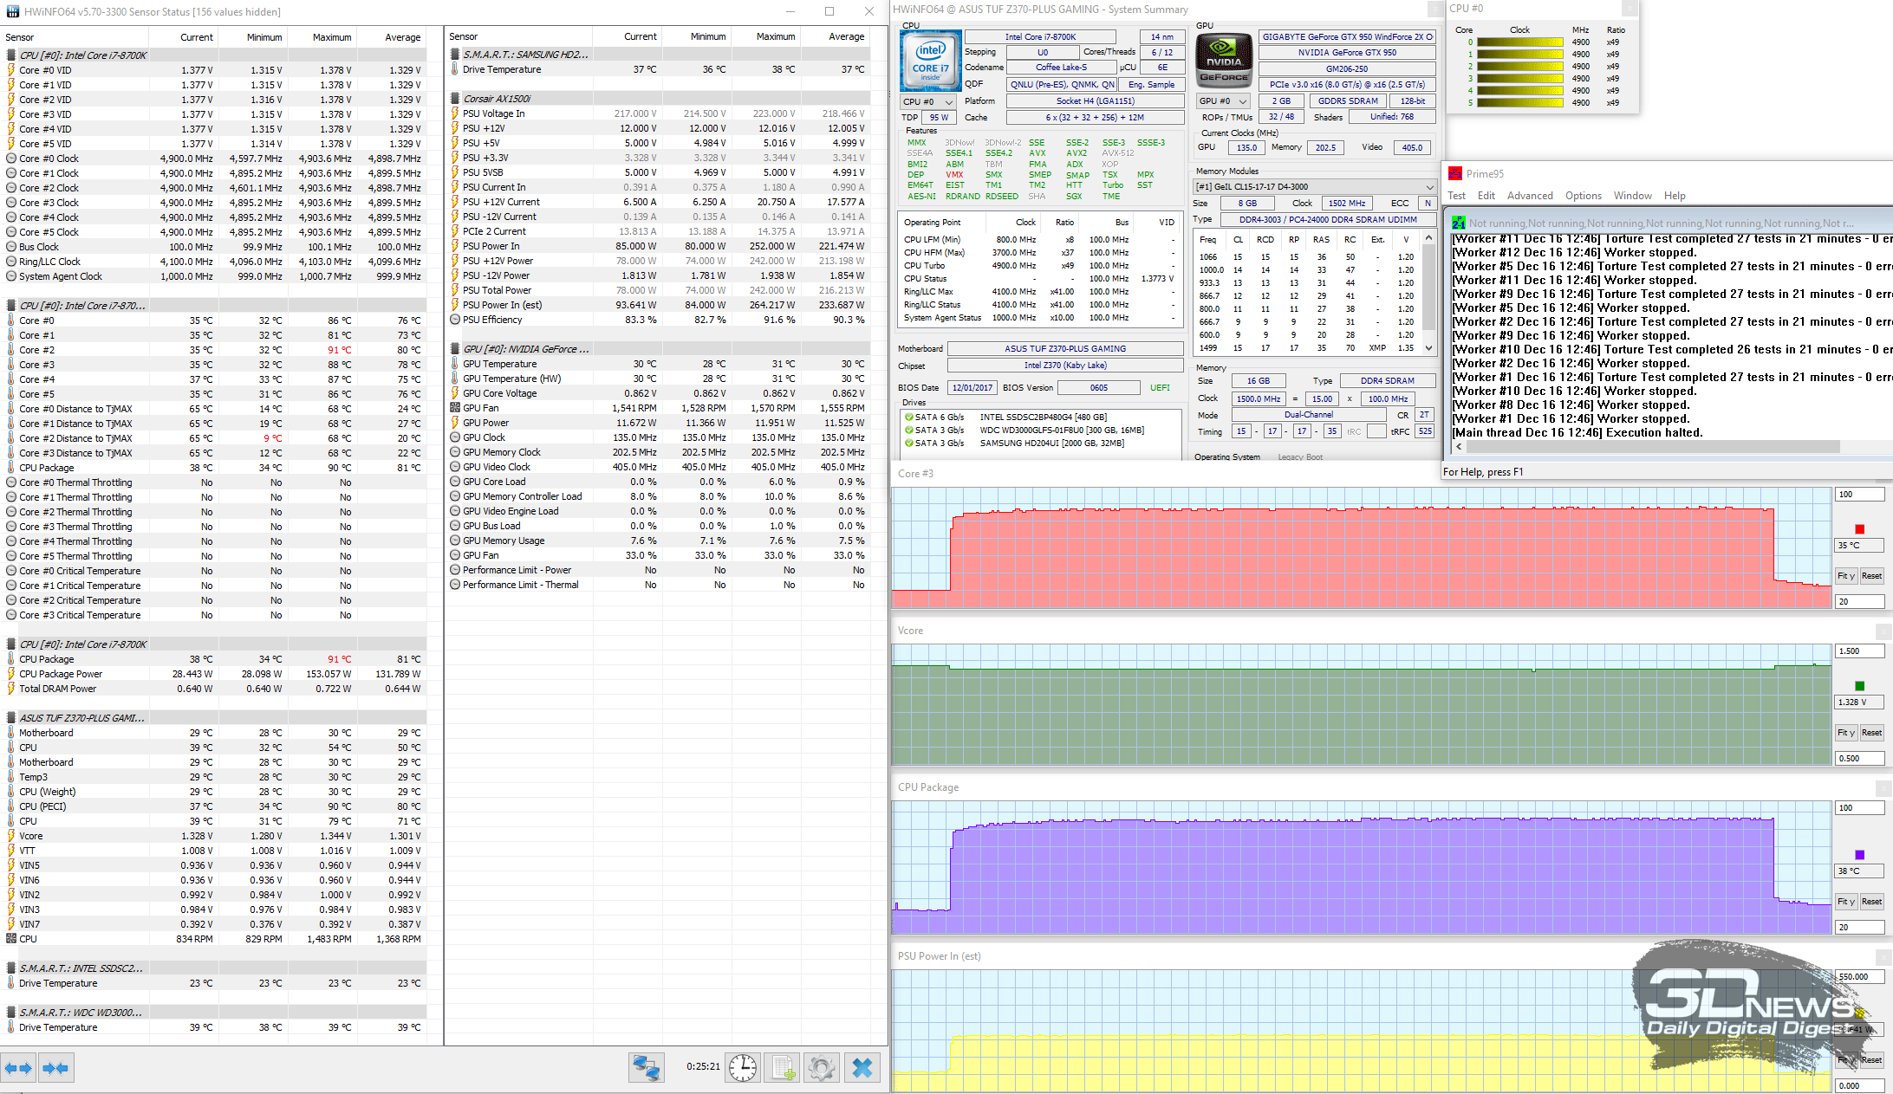Click the Vcore graph minimum 0.500 field
The height and width of the screenshot is (1094, 1893).
[1859, 758]
